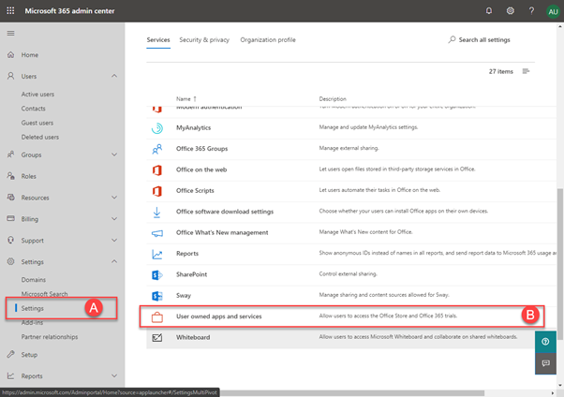This screenshot has height=397, width=564.
Task: Open User owned apps and services
Action: tap(219, 316)
